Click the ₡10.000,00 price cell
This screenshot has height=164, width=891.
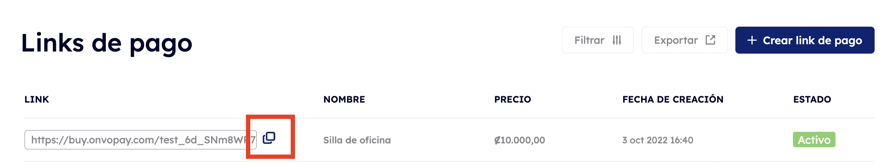pyautogui.click(x=519, y=140)
